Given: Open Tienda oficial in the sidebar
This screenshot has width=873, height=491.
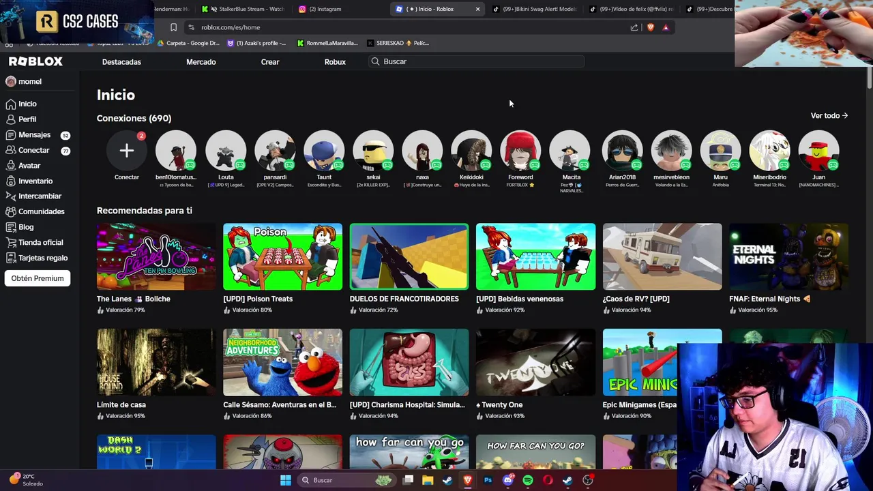Looking at the screenshot, I should tap(35, 242).
